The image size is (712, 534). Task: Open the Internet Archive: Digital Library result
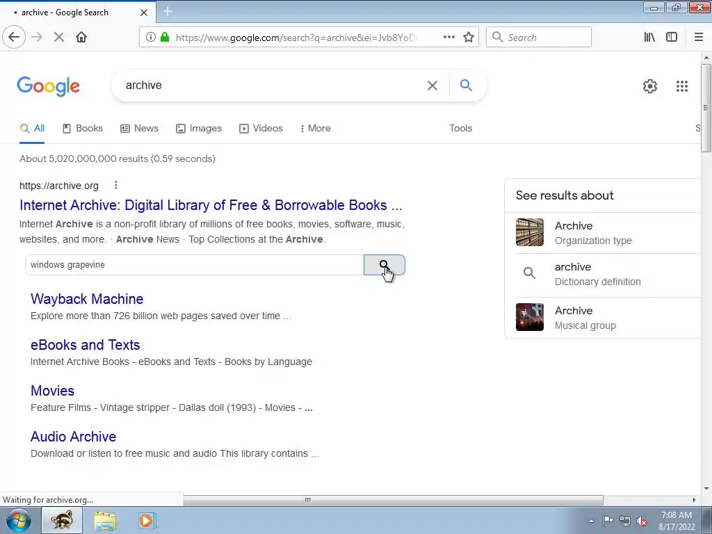pyautogui.click(x=211, y=205)
